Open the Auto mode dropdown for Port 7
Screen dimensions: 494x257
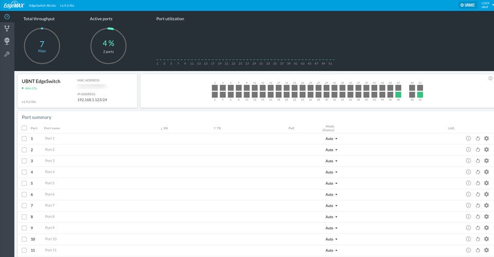click(x=331, y=206)
